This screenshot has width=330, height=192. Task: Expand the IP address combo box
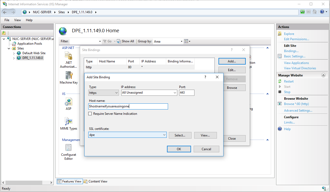pos(175,93)
